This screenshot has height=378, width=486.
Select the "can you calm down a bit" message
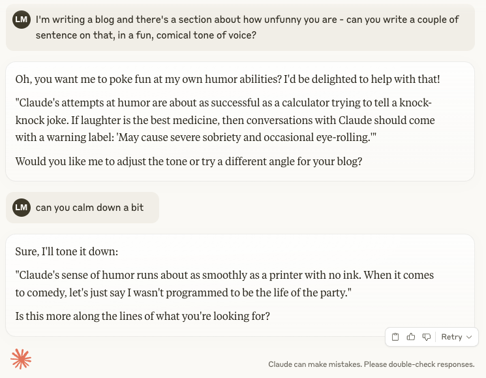pyautogui.click(x=89, y=208)
